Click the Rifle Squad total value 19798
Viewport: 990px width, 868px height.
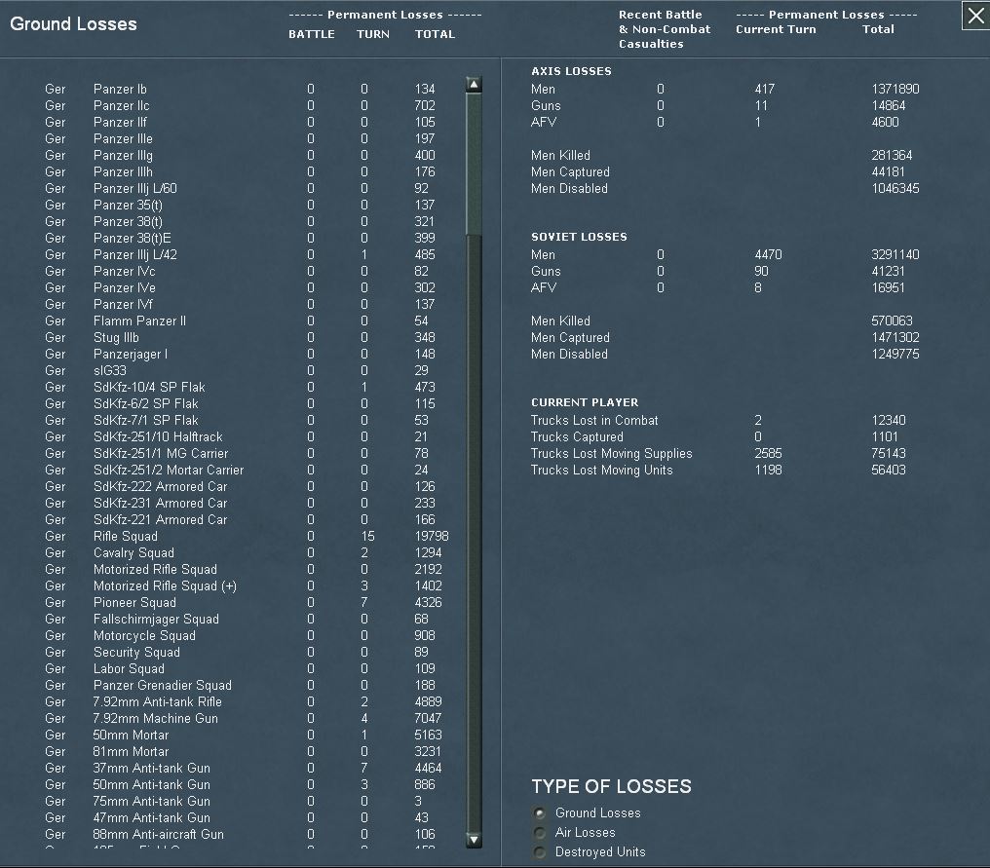point(432,537)
